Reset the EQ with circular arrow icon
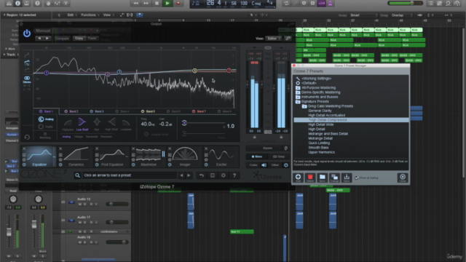 click(27, 137)
